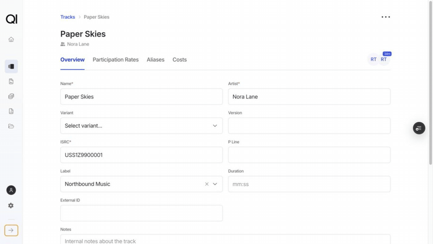The image size is (433, 244).
Task: Clear the Northbound Music label selection
Action: [207, 184]
